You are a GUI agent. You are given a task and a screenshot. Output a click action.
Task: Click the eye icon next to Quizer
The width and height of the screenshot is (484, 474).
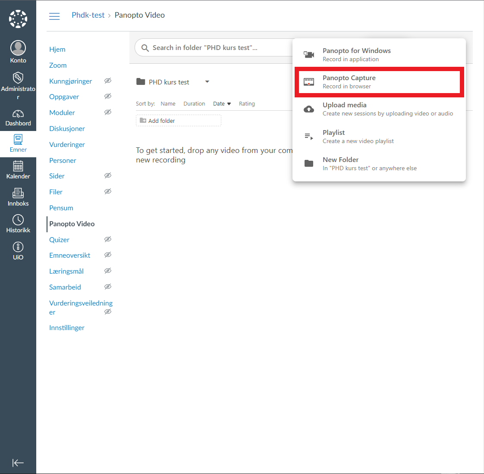point(108,239)
